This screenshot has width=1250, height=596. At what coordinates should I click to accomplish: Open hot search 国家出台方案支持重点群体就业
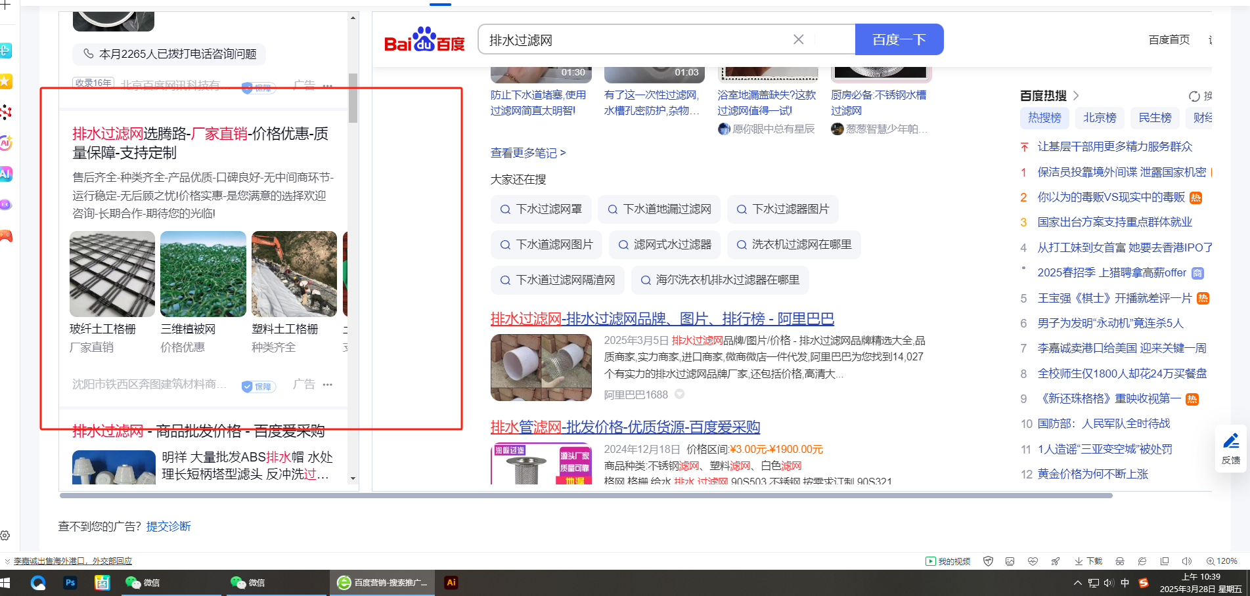(x=1115, y=223)
